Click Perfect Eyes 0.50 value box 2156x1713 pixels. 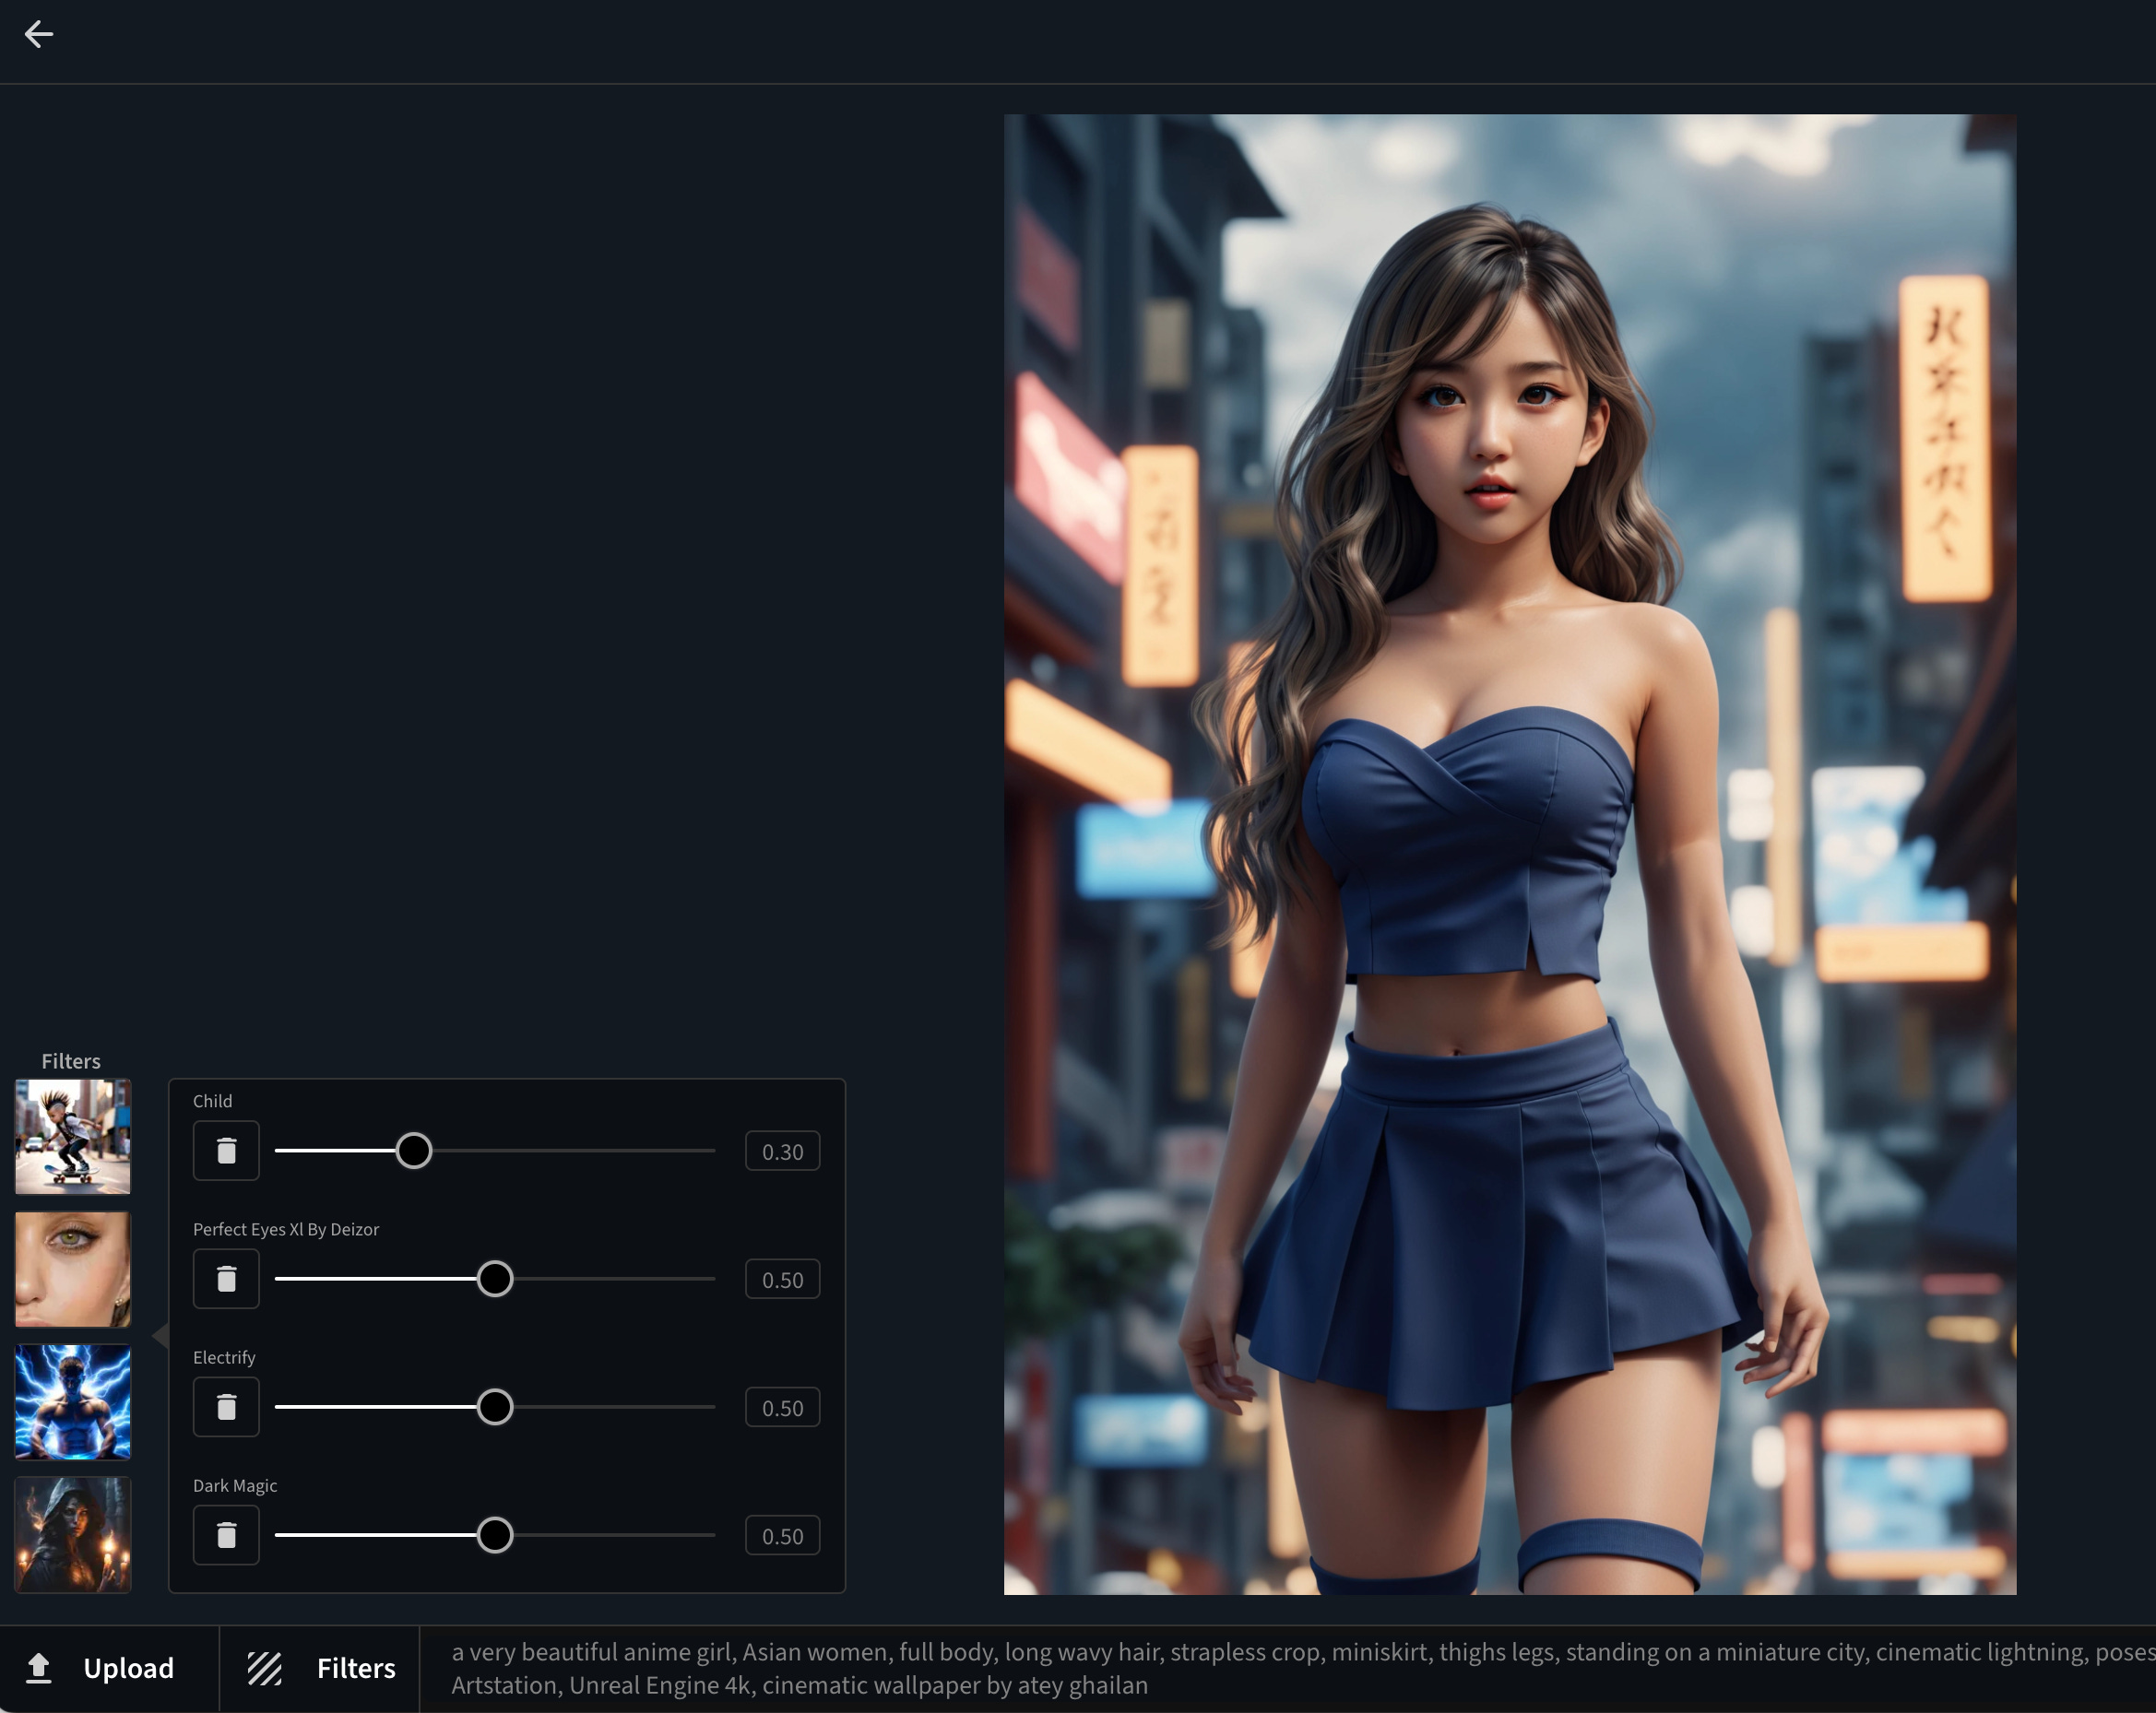pyautogui.click(x=782, y=1280)
